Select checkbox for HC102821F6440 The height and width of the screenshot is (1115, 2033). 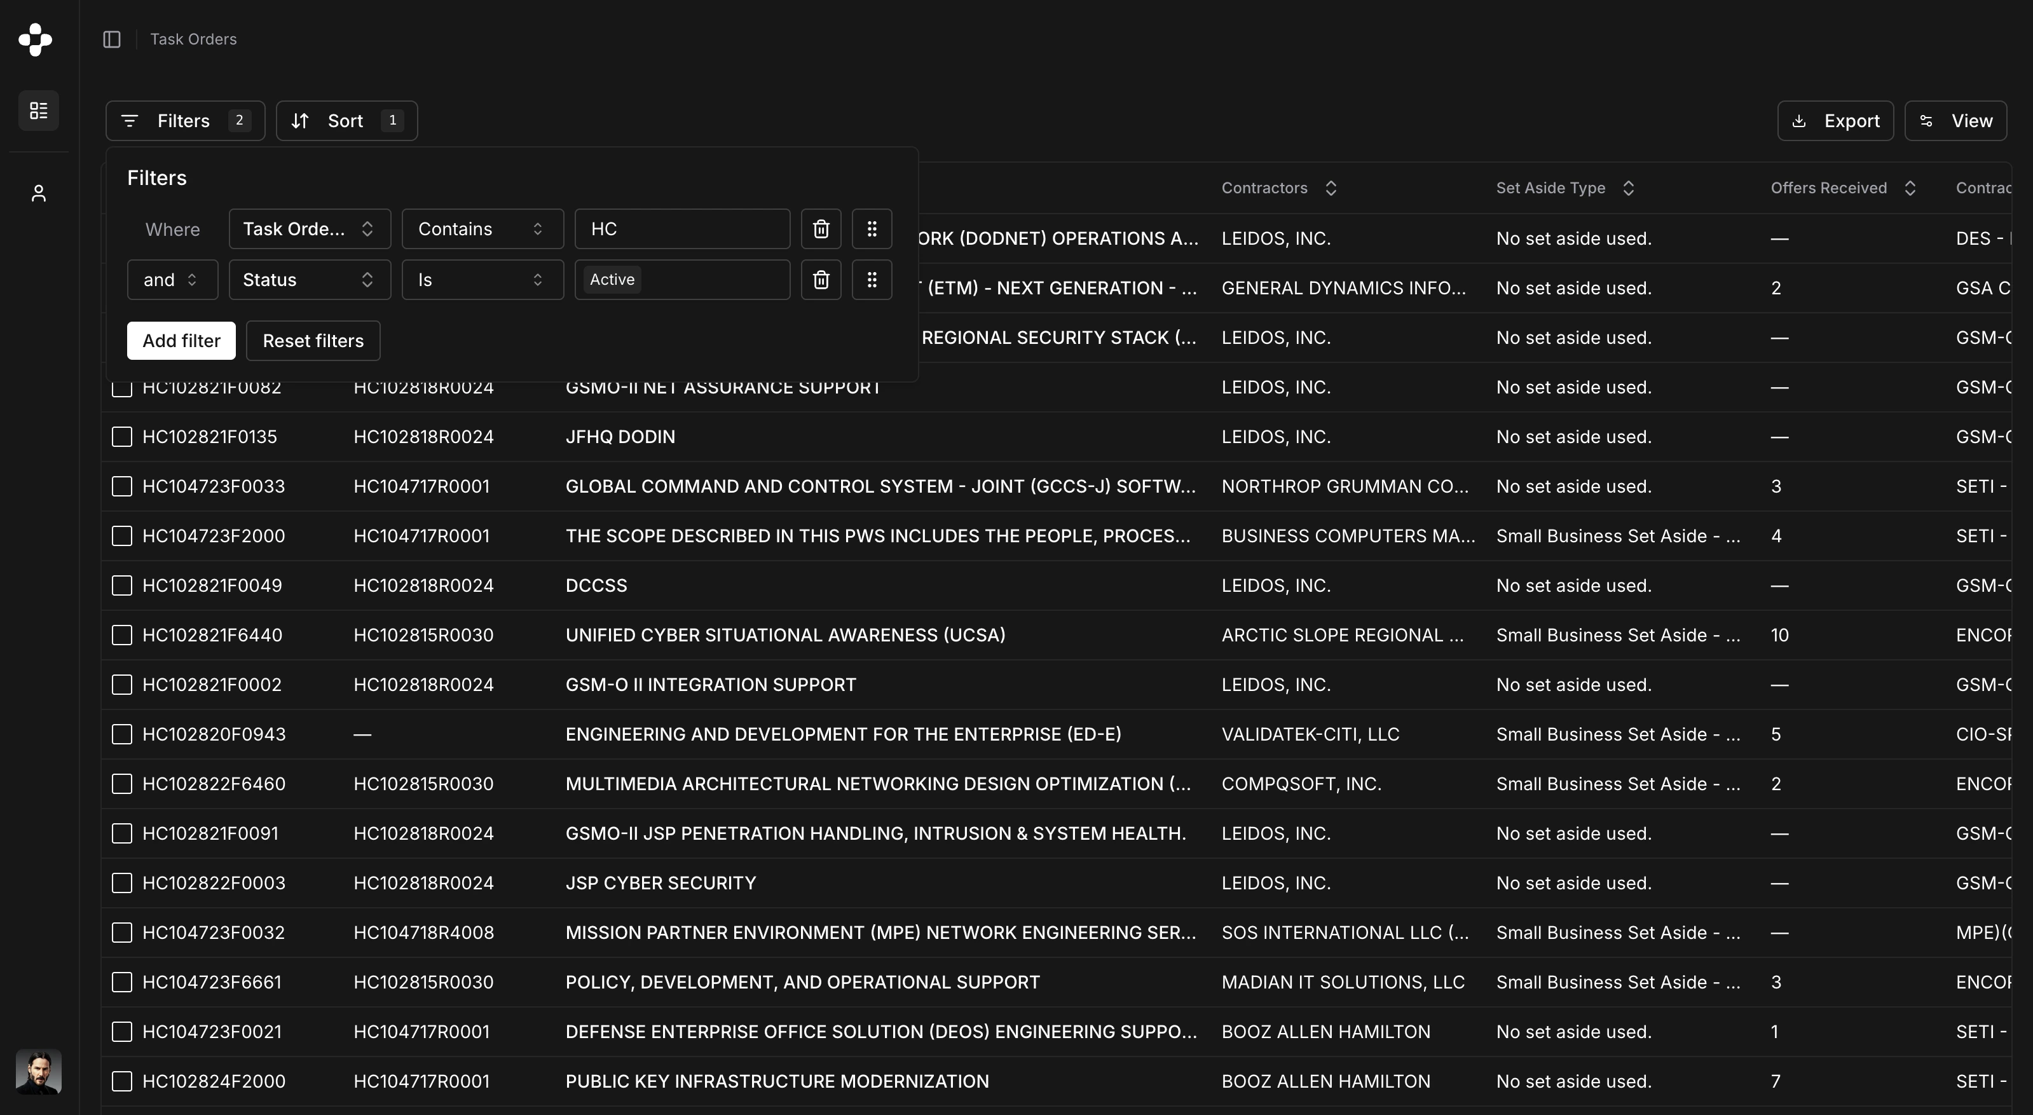tap(121, 635)
